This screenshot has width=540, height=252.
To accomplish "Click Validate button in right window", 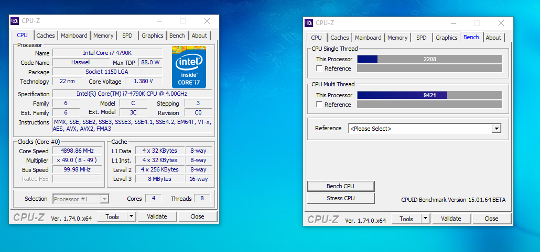I will (451, 219).
